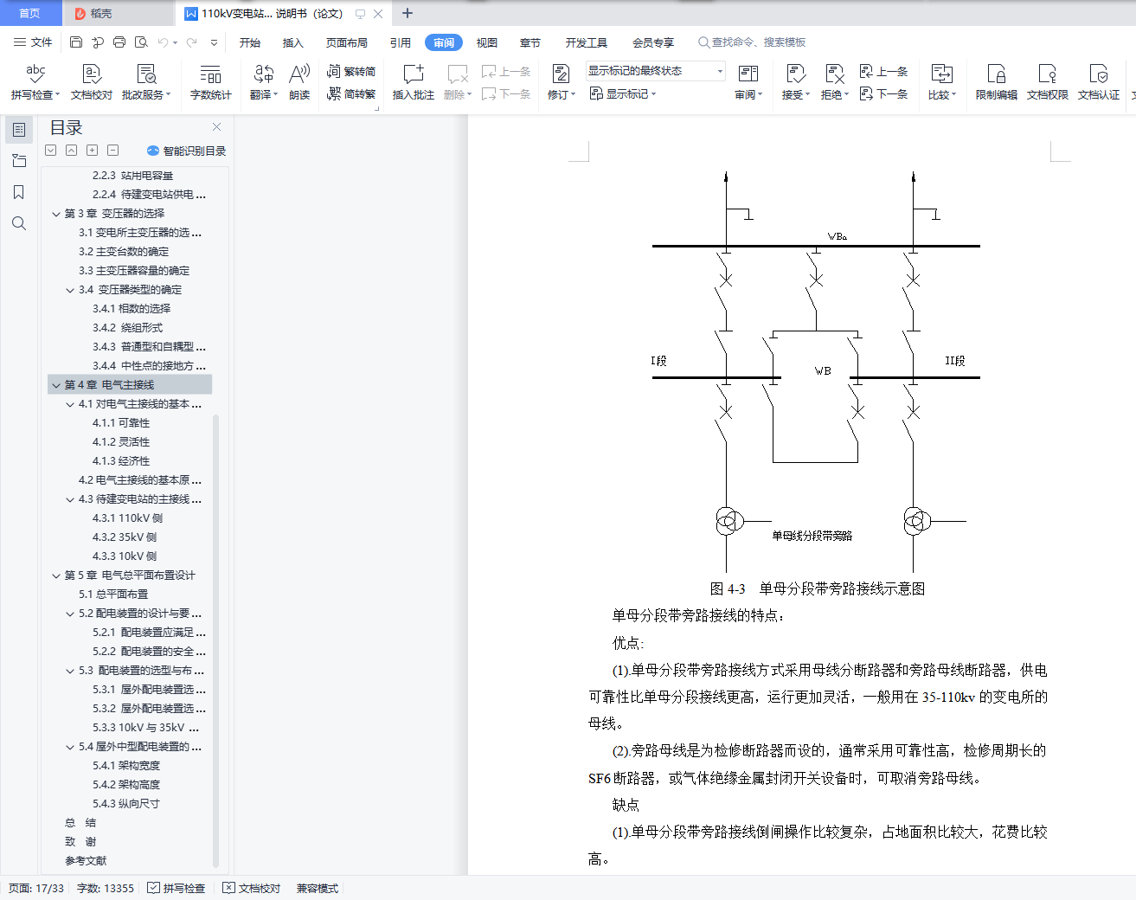This screenshot has width=1136, height=900.
Task: Click the 查找命令、搜索模板 search field
Action: tap(753, 42)
